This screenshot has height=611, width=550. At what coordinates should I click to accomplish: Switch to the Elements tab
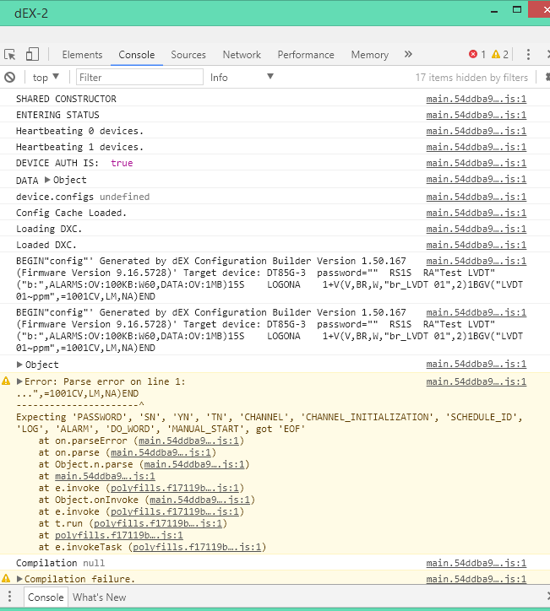tap(82, 55)
